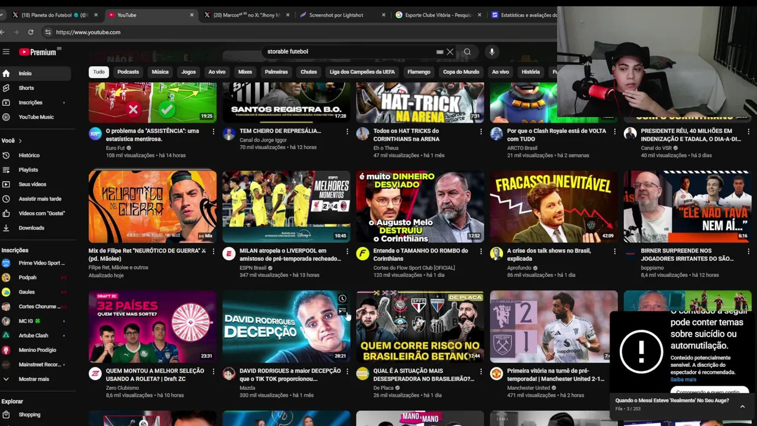This screenshot has height=426, width=757.
Task: Select Liga dos Campeões da UEFA chip
Action: tap(362, 72)
